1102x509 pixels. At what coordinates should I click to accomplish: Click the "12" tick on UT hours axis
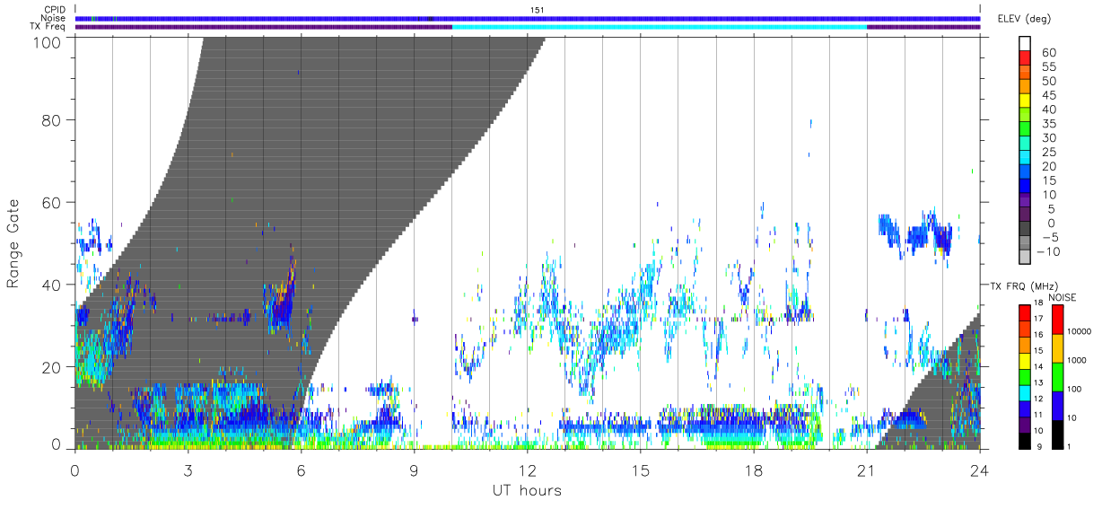(527, 470)
